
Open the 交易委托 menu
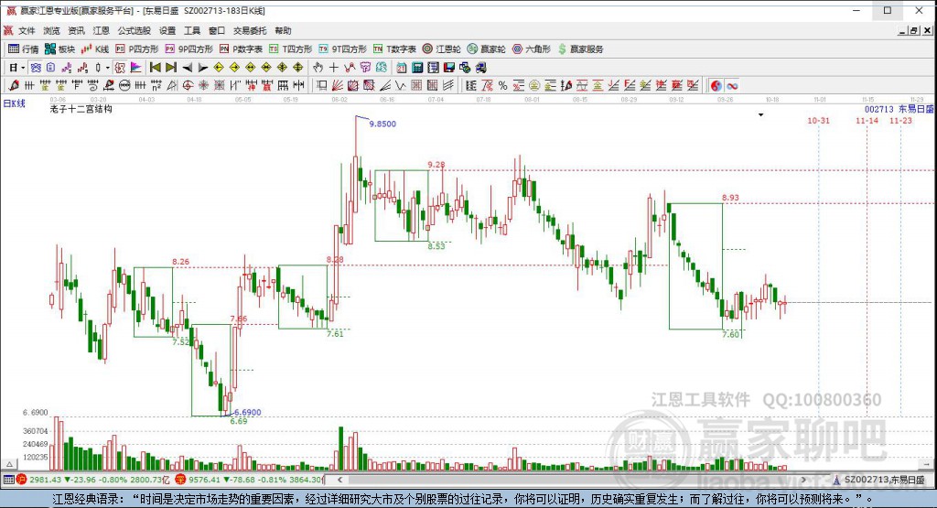[x=250, y=30]
